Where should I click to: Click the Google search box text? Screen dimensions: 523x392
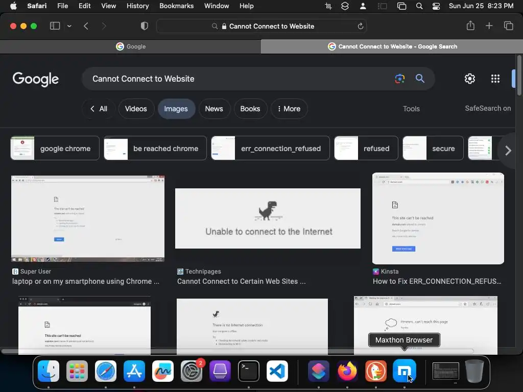click(x=144, y=79)
